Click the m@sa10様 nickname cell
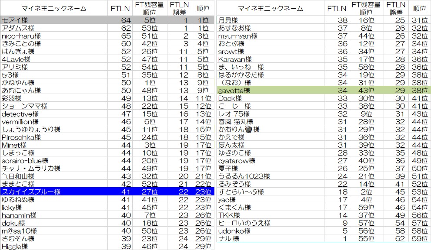This screenshot has width=431, height=250. pos(54,231)
